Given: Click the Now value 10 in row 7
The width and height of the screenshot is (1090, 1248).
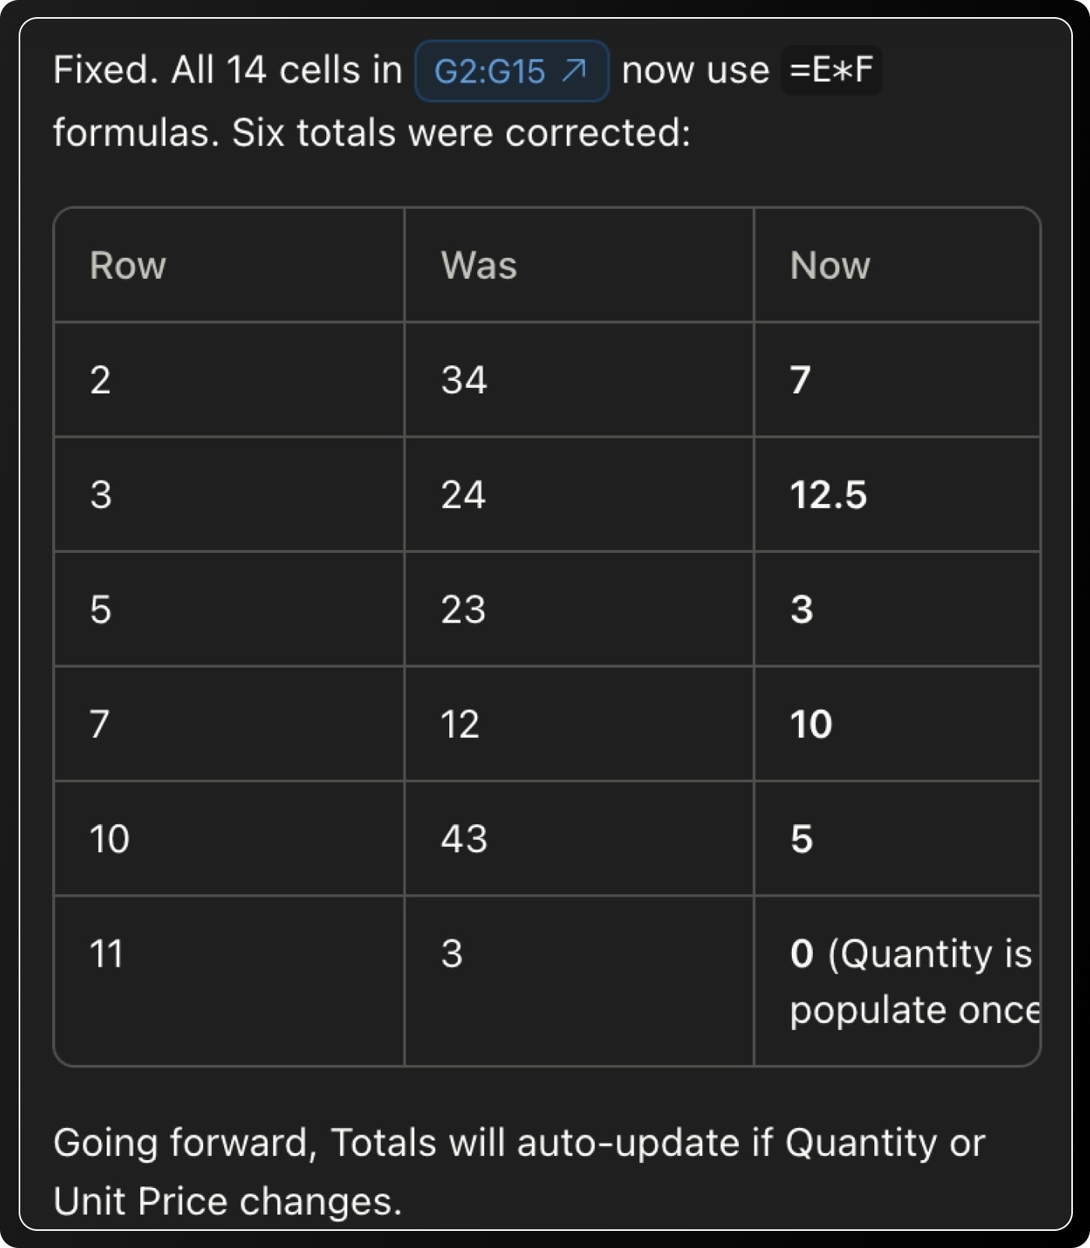Looking at the screenshot, I should tap(811, 724).
